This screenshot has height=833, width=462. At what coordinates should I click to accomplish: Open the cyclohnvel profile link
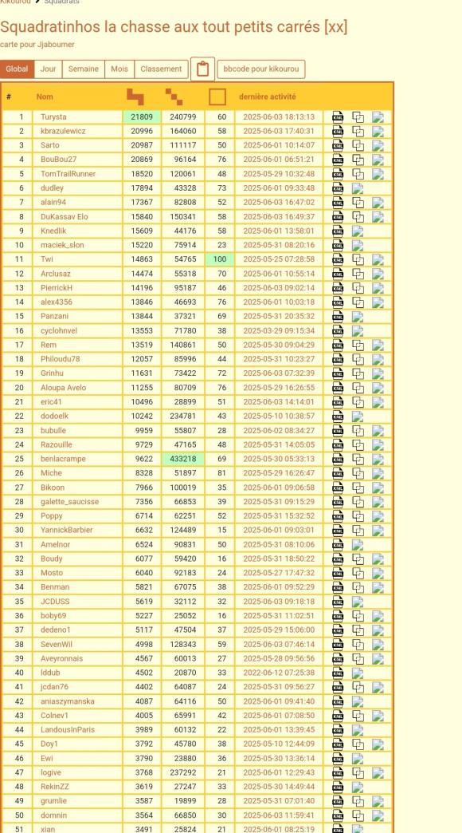(59, 330)
